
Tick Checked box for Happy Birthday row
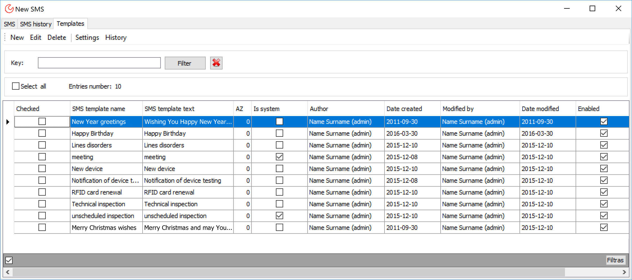[x=42, y=133]
